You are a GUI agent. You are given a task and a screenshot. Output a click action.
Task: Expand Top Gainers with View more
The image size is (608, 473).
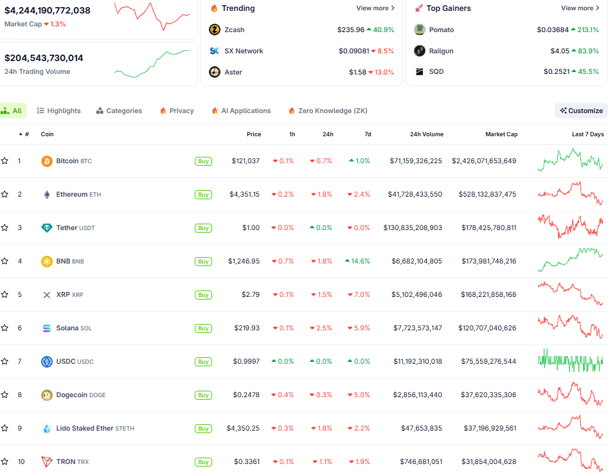pos(580,8)
